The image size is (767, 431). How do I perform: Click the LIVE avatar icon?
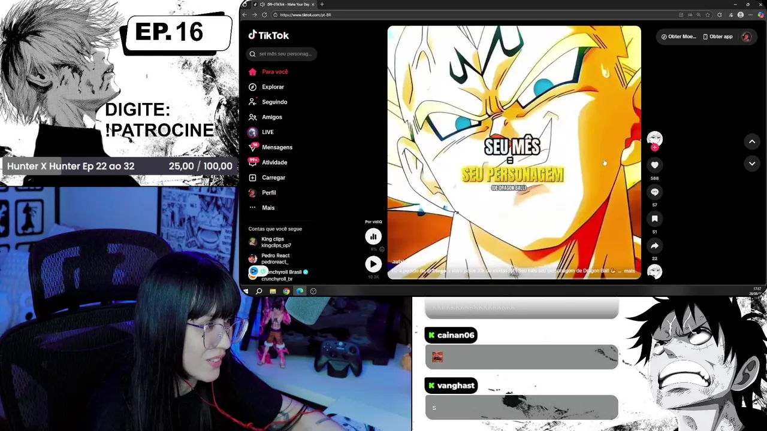[252, 132]
